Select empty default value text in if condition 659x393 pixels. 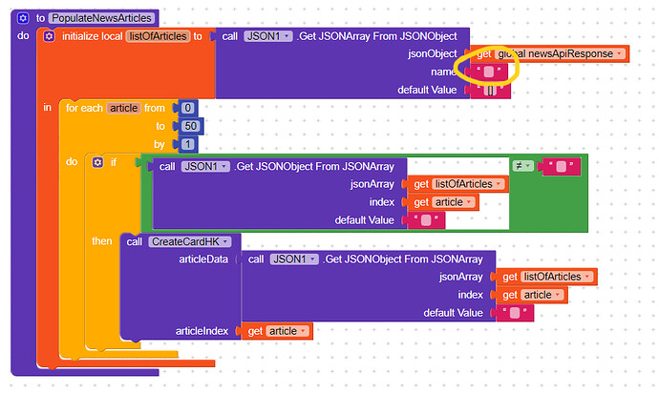[426, 220]
